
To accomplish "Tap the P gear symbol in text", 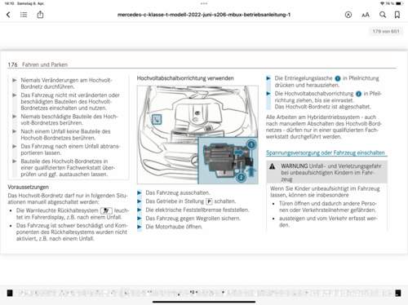I will pyautogui.click(x=209, y=201).
